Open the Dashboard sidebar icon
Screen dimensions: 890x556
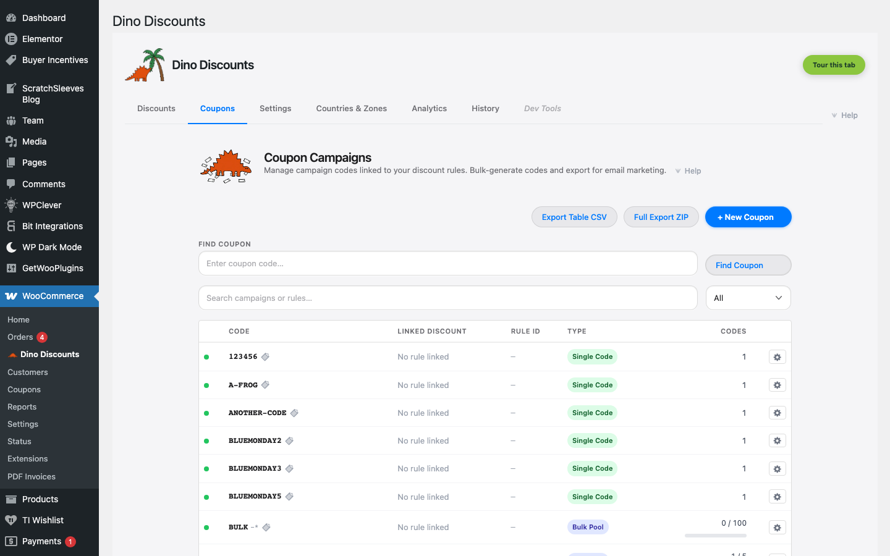tap(11, 18)
